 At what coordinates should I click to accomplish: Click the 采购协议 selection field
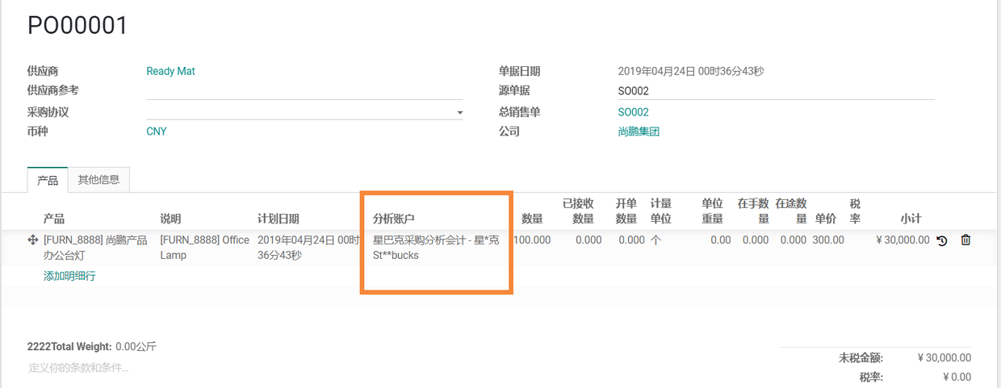304,111
